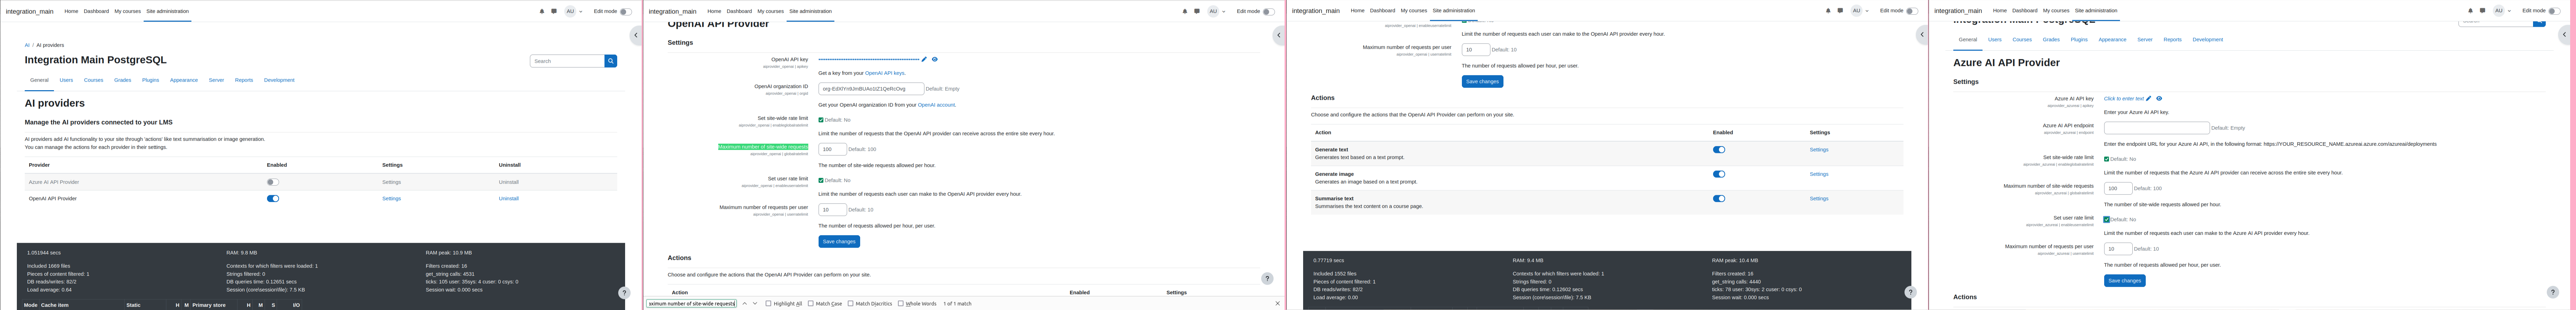Click the AI breadcrumb link

27,45
